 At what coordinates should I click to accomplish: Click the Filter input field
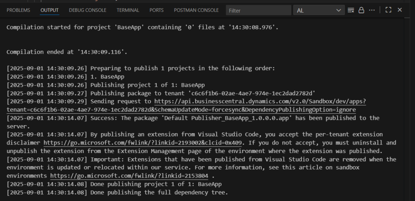point(258,10)
